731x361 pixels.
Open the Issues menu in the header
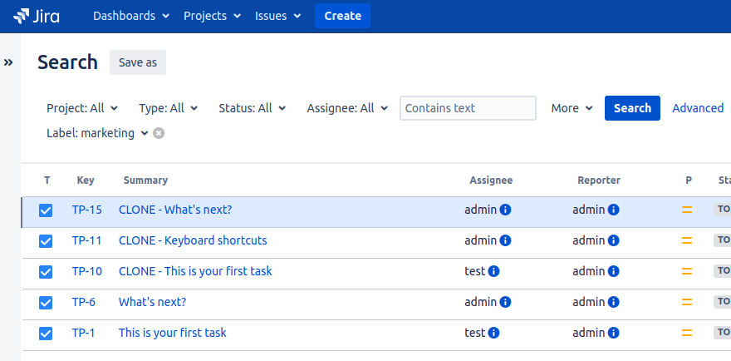coord(278,16)
